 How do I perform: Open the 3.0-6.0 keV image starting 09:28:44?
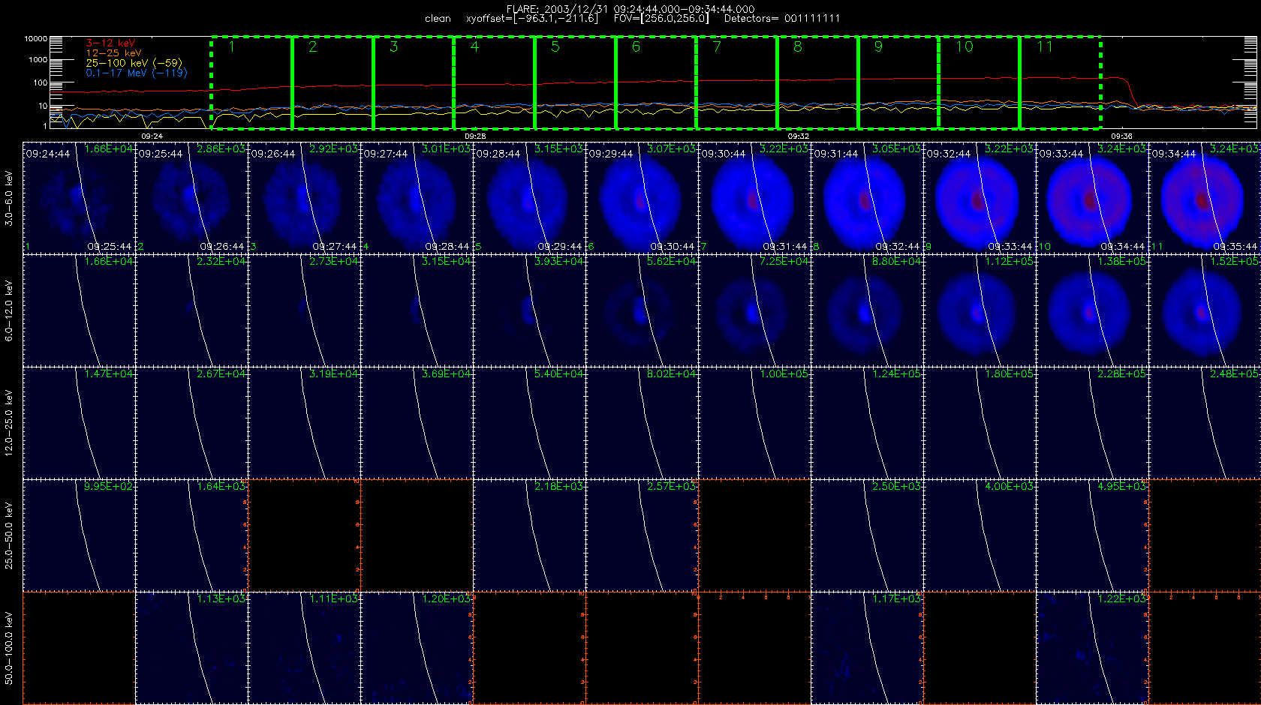(529, 198)
